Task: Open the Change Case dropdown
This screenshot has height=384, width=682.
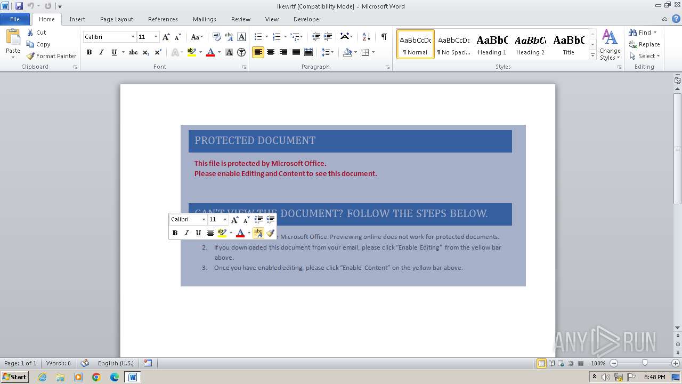Action: tap(197, 37)
